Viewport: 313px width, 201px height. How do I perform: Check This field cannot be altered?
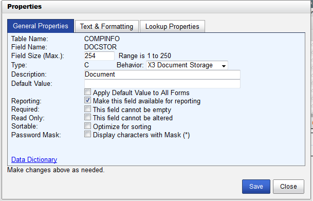pos(87,117)
